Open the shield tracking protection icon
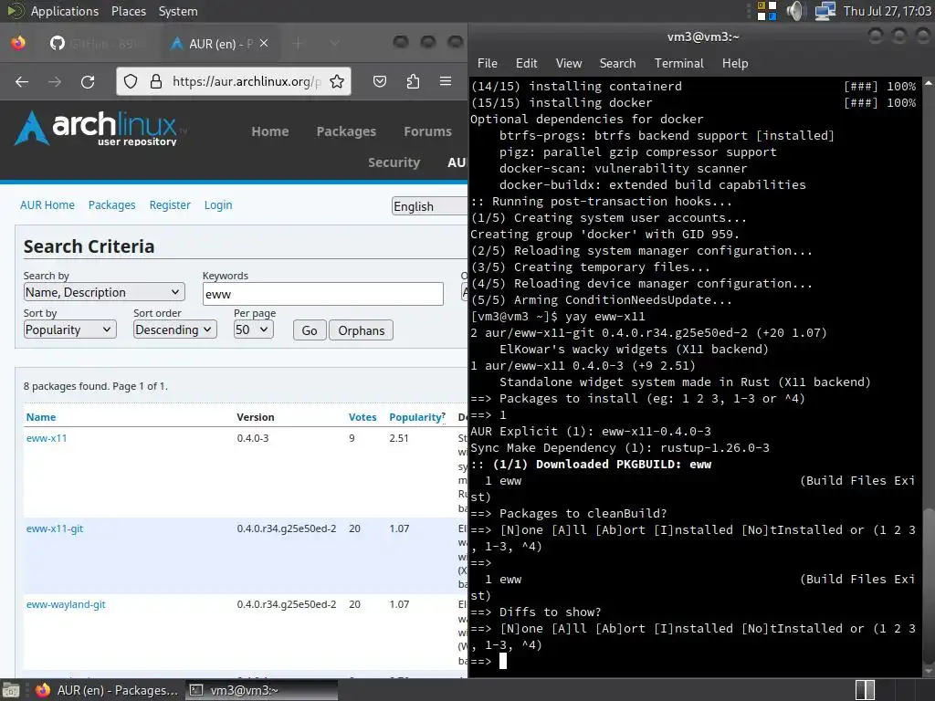This screenshot has width=935, height=701. click(x=131, y=81)
